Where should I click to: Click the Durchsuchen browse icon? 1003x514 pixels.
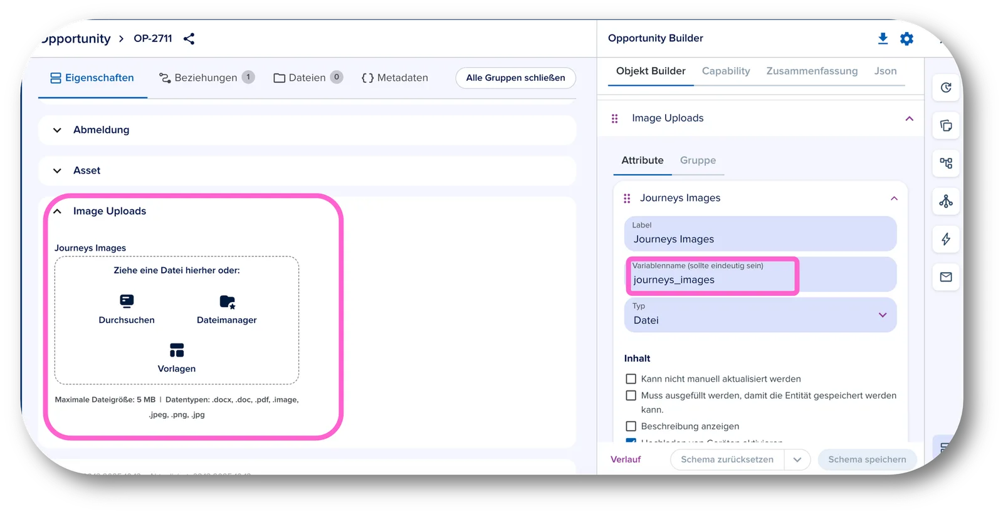(x=127, y=302)
